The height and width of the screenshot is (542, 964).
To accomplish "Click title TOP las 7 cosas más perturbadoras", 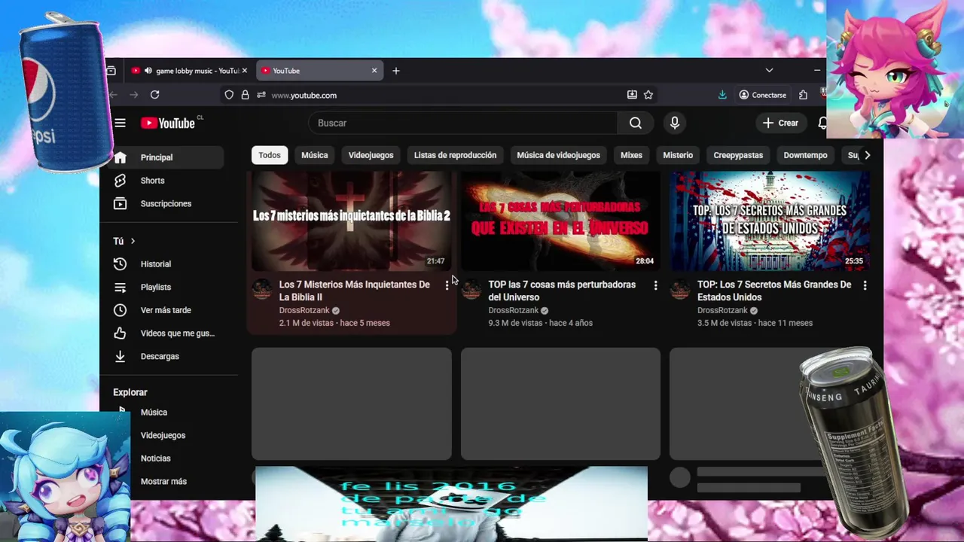I will (562, 291).
